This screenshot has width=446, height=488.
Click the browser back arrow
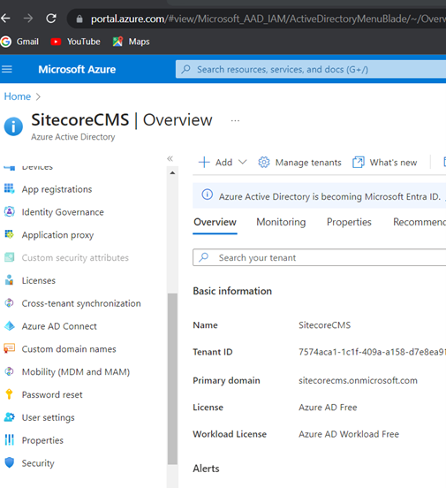click(5, 19)
